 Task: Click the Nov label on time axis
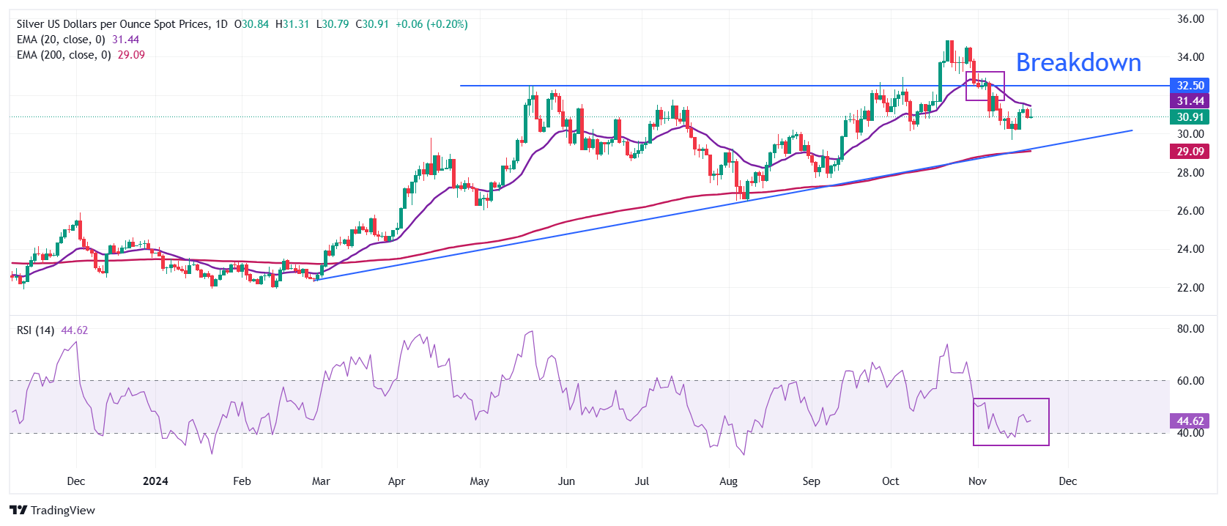977,481
